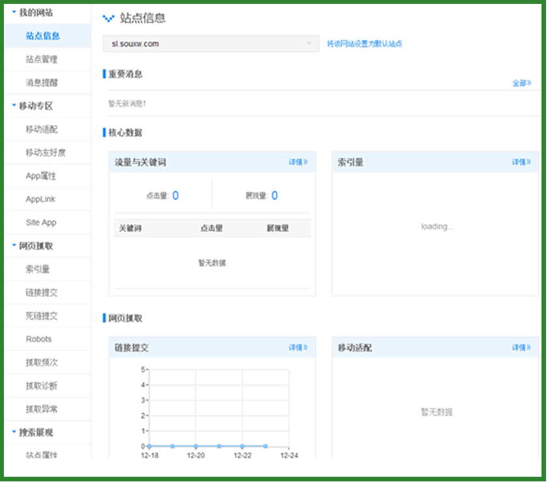Open Site App sidebar item

point(41,222)
